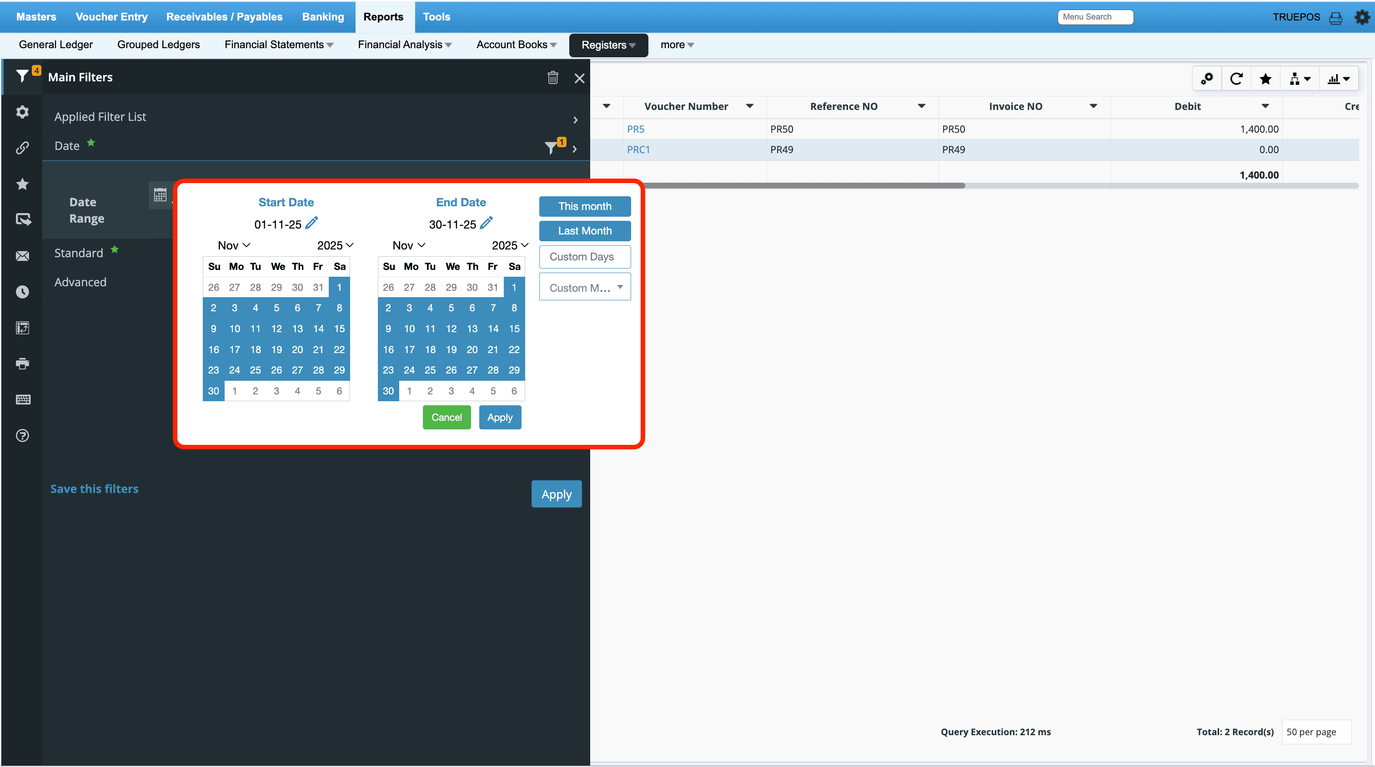Open the End Date year dropdown
This screenshot has width=1375, height=767.
(510, 245)
